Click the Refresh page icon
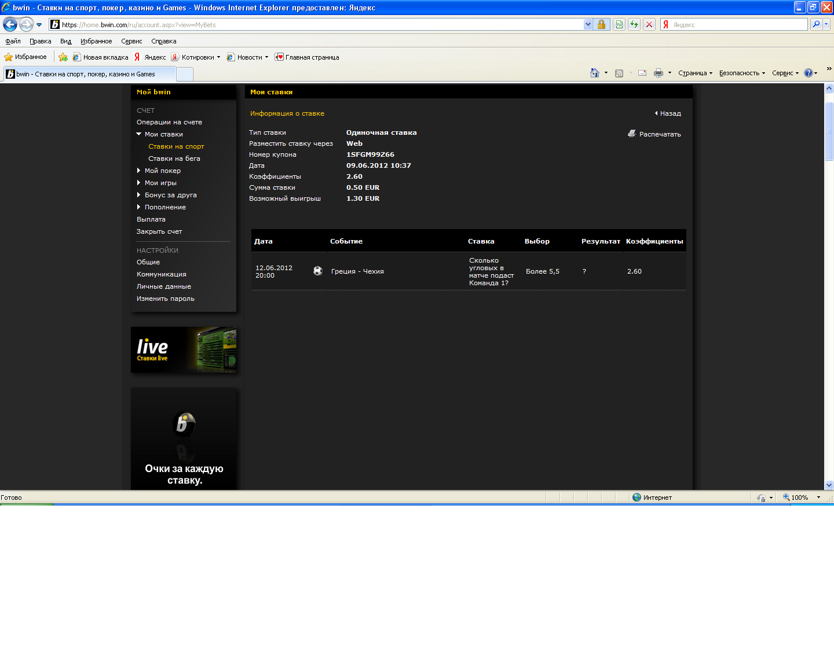The width and height of the screenshot is (834, 656). 634,24
